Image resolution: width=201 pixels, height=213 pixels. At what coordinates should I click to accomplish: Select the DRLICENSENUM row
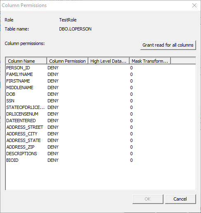click(x=101, y=114)
